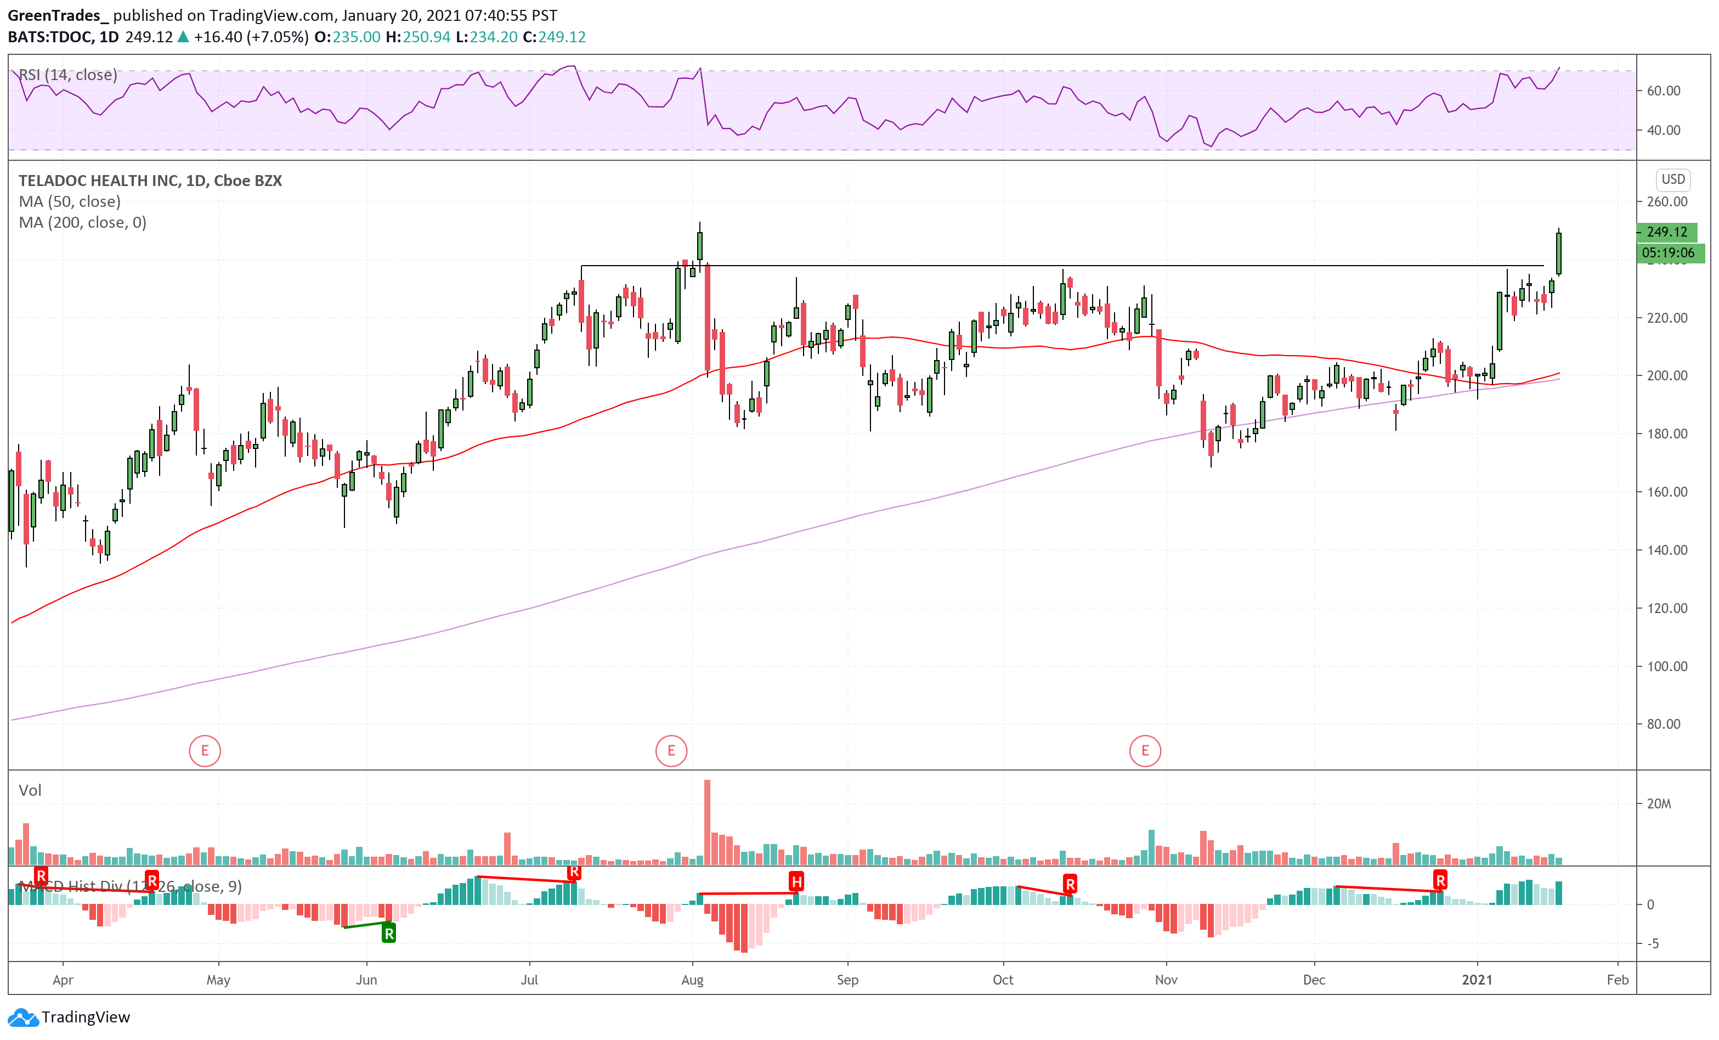Screen dimensions: 1719x1040
Task: Click the May earnings E marker
Action: coord(205,751)
